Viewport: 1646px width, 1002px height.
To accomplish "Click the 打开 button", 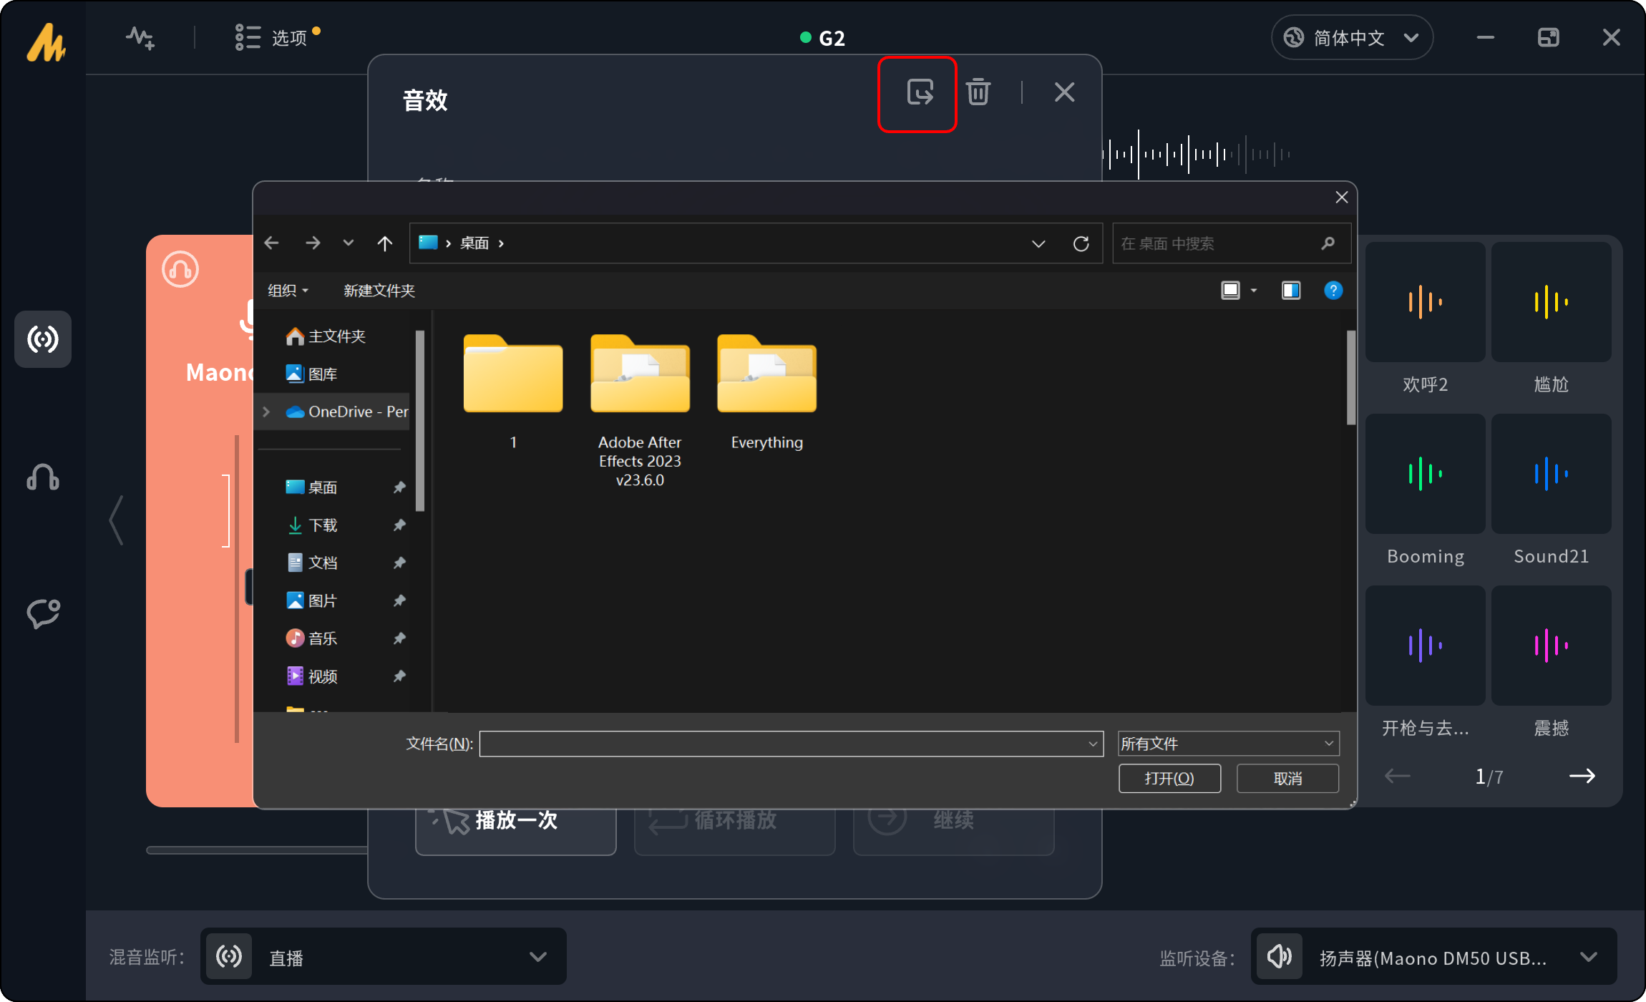I will pyautogui.click(x=1169, y=779).
